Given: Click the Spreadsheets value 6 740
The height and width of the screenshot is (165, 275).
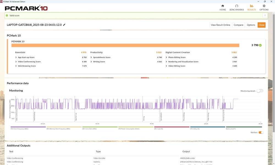Looking at the screenshot, I should coord(159,57).
